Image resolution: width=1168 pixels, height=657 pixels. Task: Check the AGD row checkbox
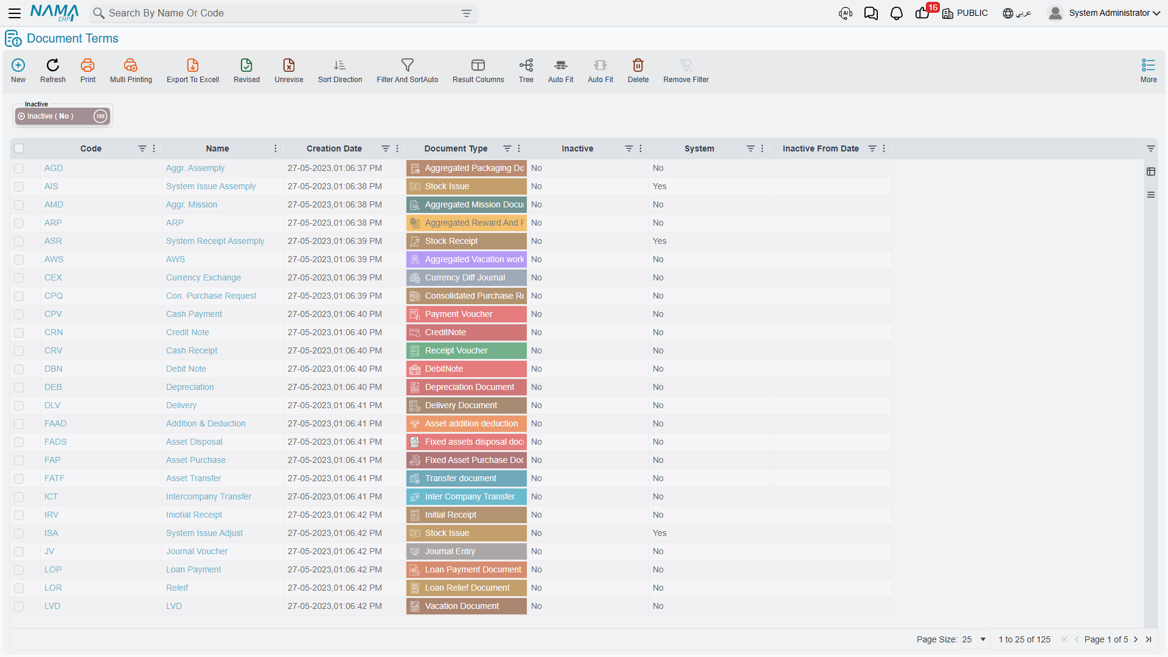click(19, 169)
